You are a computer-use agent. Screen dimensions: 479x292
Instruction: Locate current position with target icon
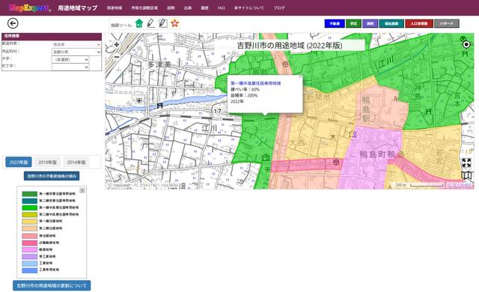[466, 45]
